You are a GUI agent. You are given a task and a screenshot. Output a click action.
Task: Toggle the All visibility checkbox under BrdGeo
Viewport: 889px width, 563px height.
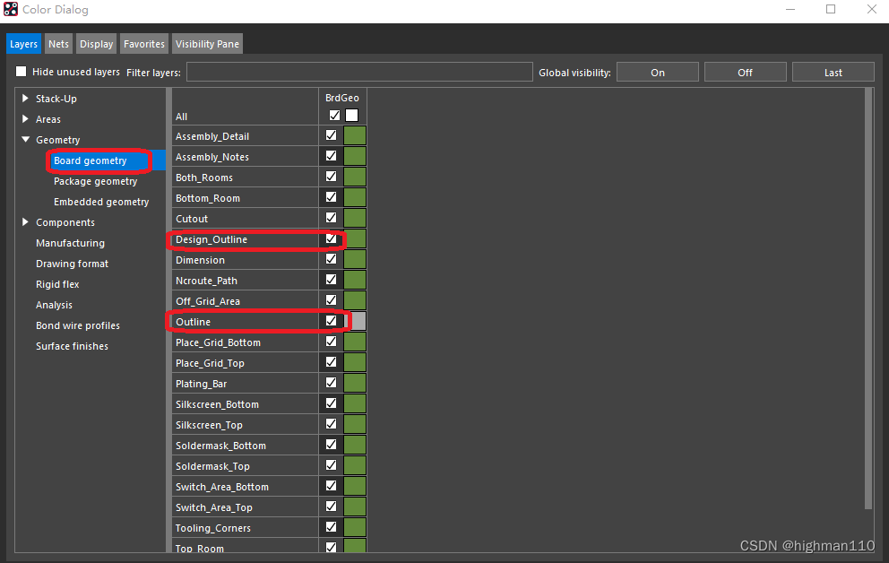334,116
